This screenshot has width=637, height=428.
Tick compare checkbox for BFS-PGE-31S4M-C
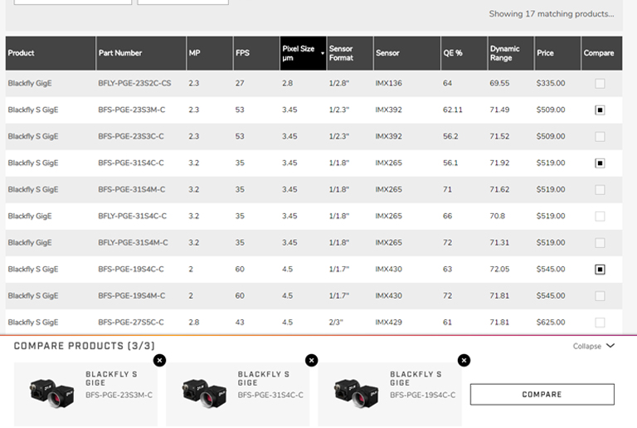pyautogui.click(x=600, y=190)
